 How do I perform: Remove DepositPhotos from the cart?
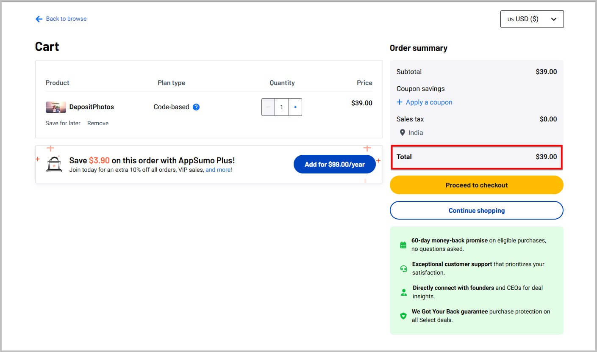click(x=98, y=124)
